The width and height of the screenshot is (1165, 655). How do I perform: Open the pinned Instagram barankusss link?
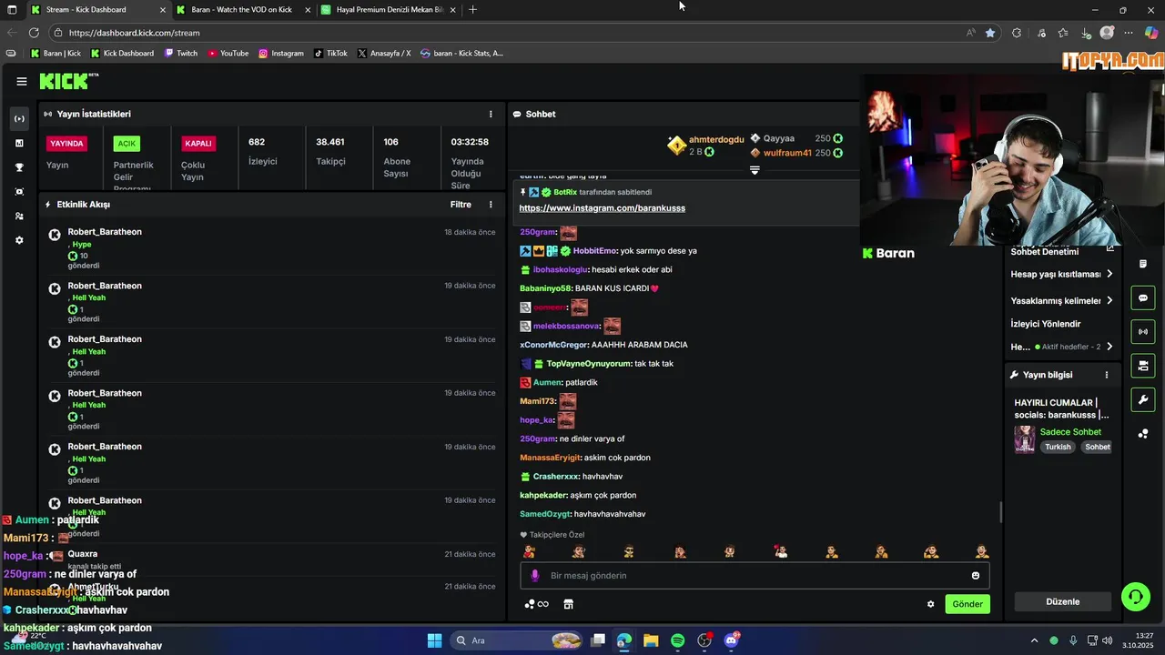click(x=602, y=208)
